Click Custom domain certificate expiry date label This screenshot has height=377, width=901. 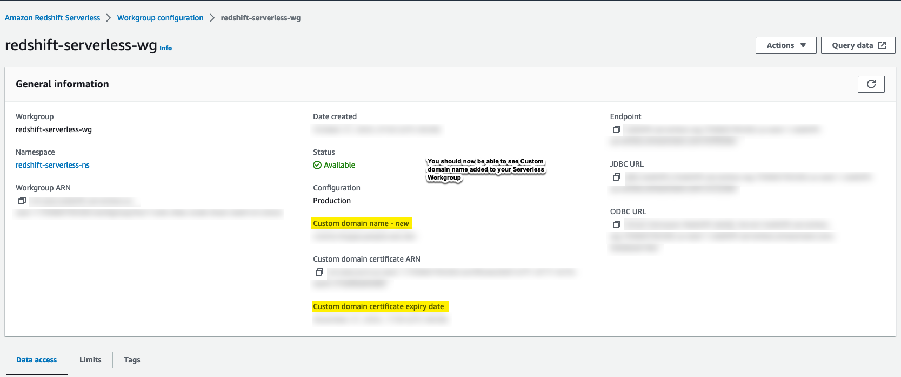click(378, 306)
